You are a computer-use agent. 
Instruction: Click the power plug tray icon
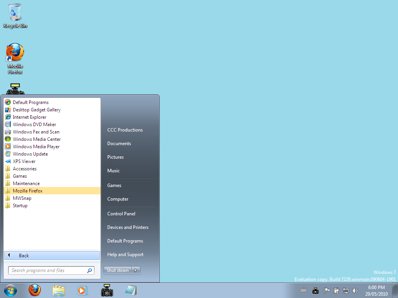click(x=336, y=290)
